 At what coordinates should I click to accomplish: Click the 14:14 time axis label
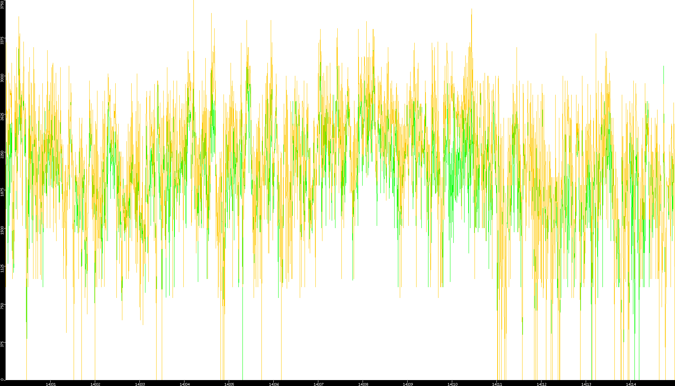(631, 384)
